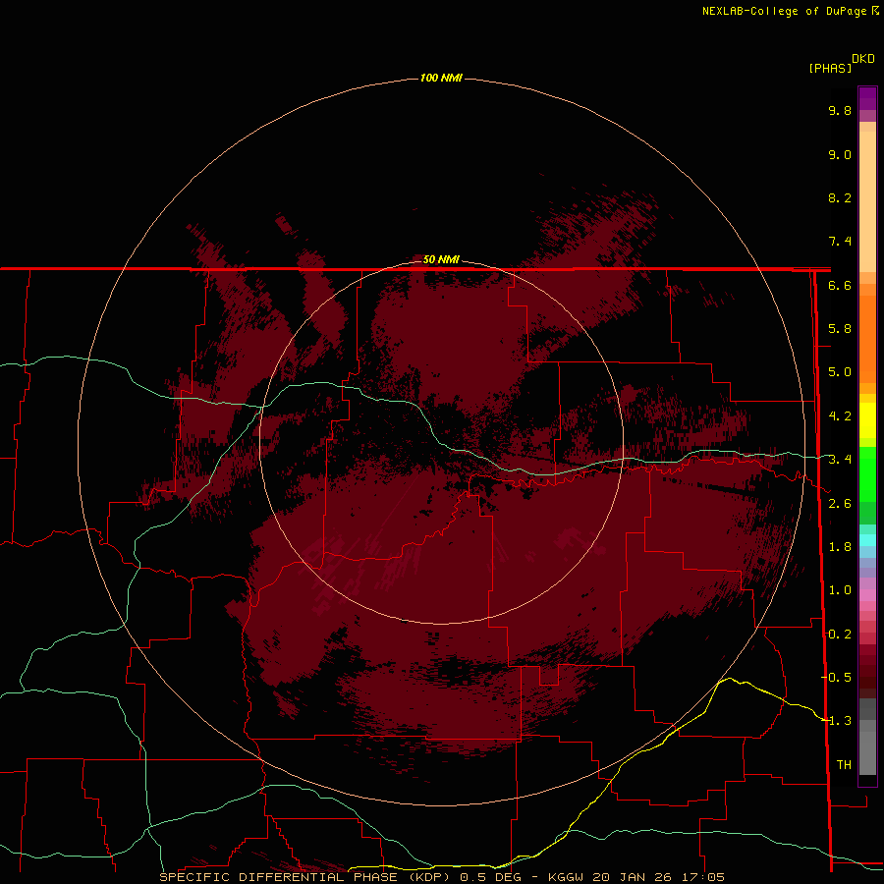This screenshot has width=884, height=884.
Task: Click the 8.2 value on the color scale
Action: click(840, 197)
